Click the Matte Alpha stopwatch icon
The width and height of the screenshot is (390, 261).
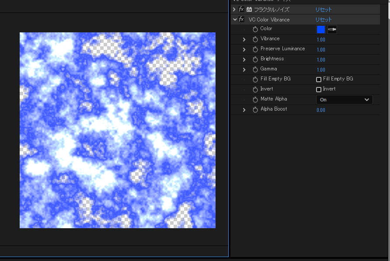(255, 100)
